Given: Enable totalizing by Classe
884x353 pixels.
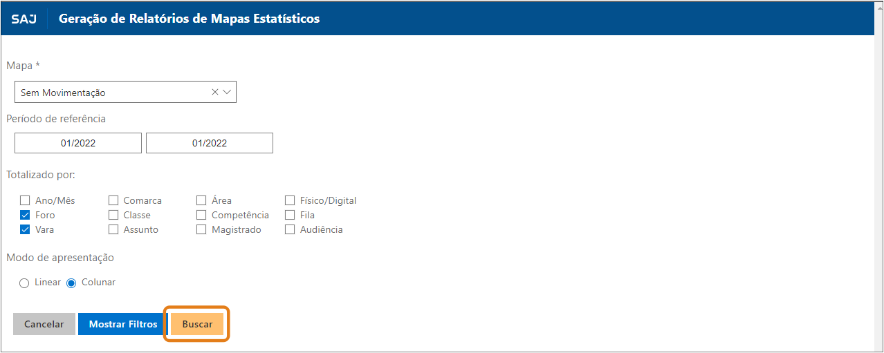Looking at the screenshot, I should click(113, 215).
